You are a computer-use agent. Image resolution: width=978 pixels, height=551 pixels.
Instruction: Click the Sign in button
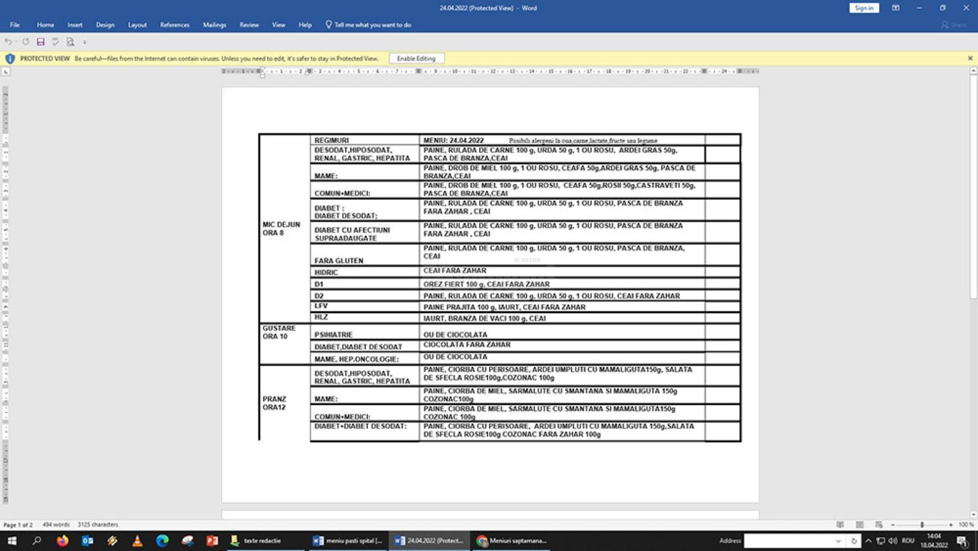pos(864,8)
